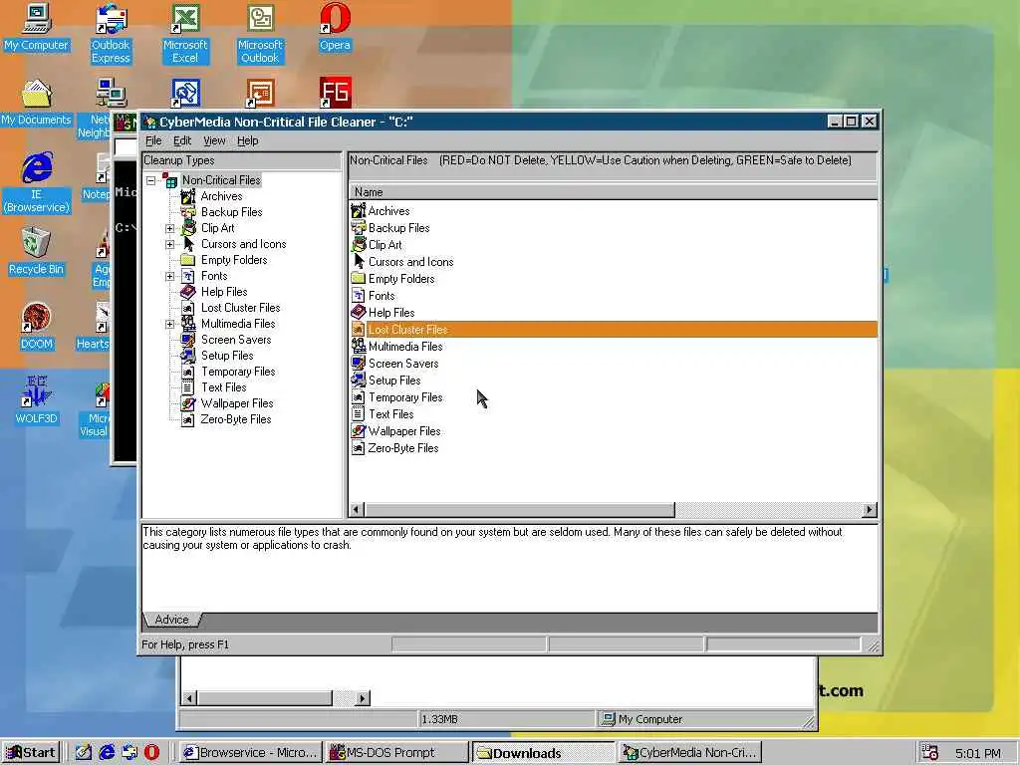Expand the Fonts tree node
The image size is (1020, 765).
(x=169, y=277)
